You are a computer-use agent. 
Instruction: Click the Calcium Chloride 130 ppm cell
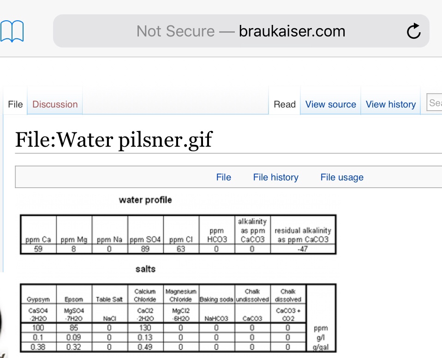tap(145, 328)
